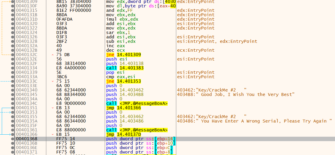Click instruction dec ecx
335x155 pixels.
tap(116, 50)
